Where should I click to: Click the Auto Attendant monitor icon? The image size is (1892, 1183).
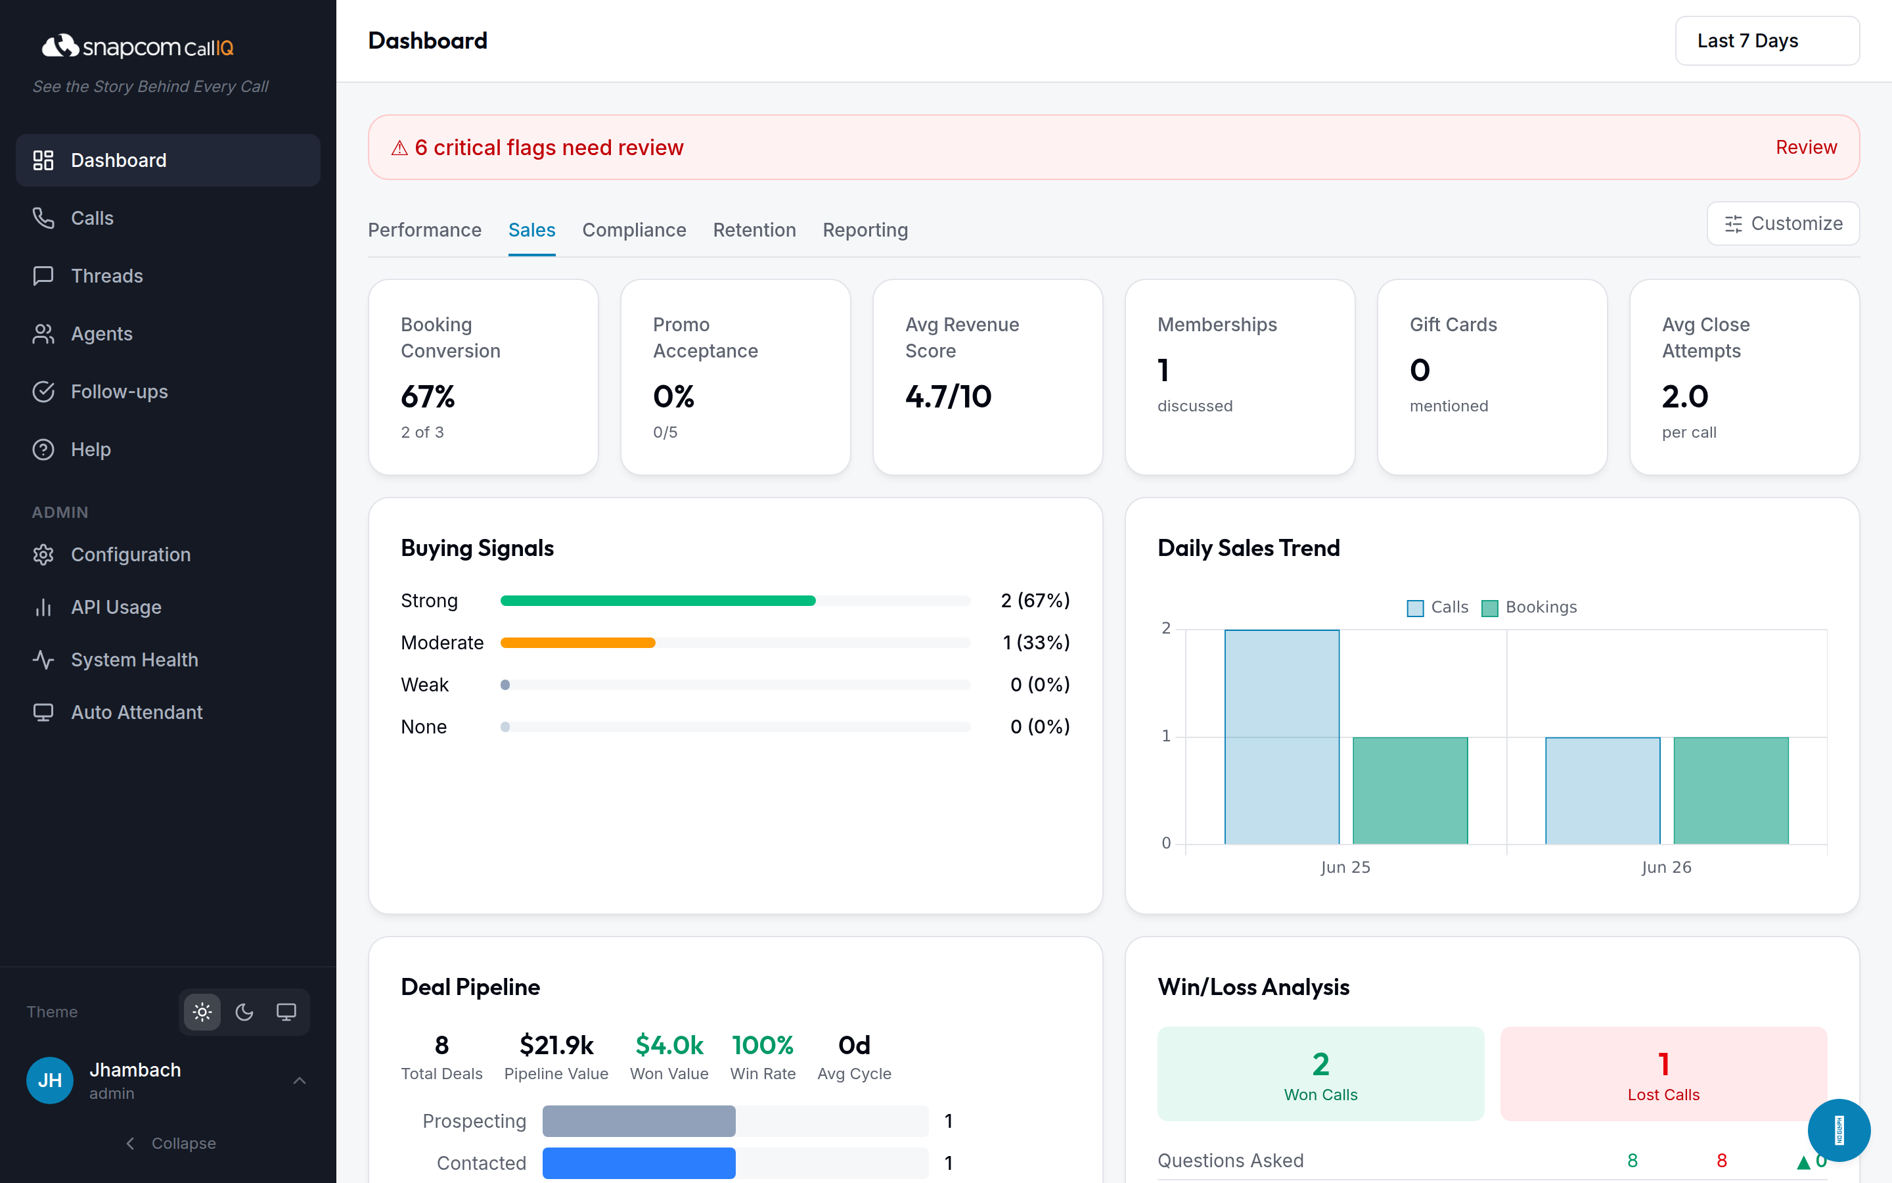43,712
